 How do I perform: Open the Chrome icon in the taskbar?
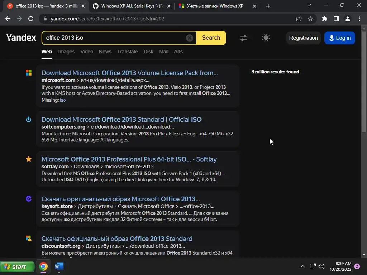point(43,266)
